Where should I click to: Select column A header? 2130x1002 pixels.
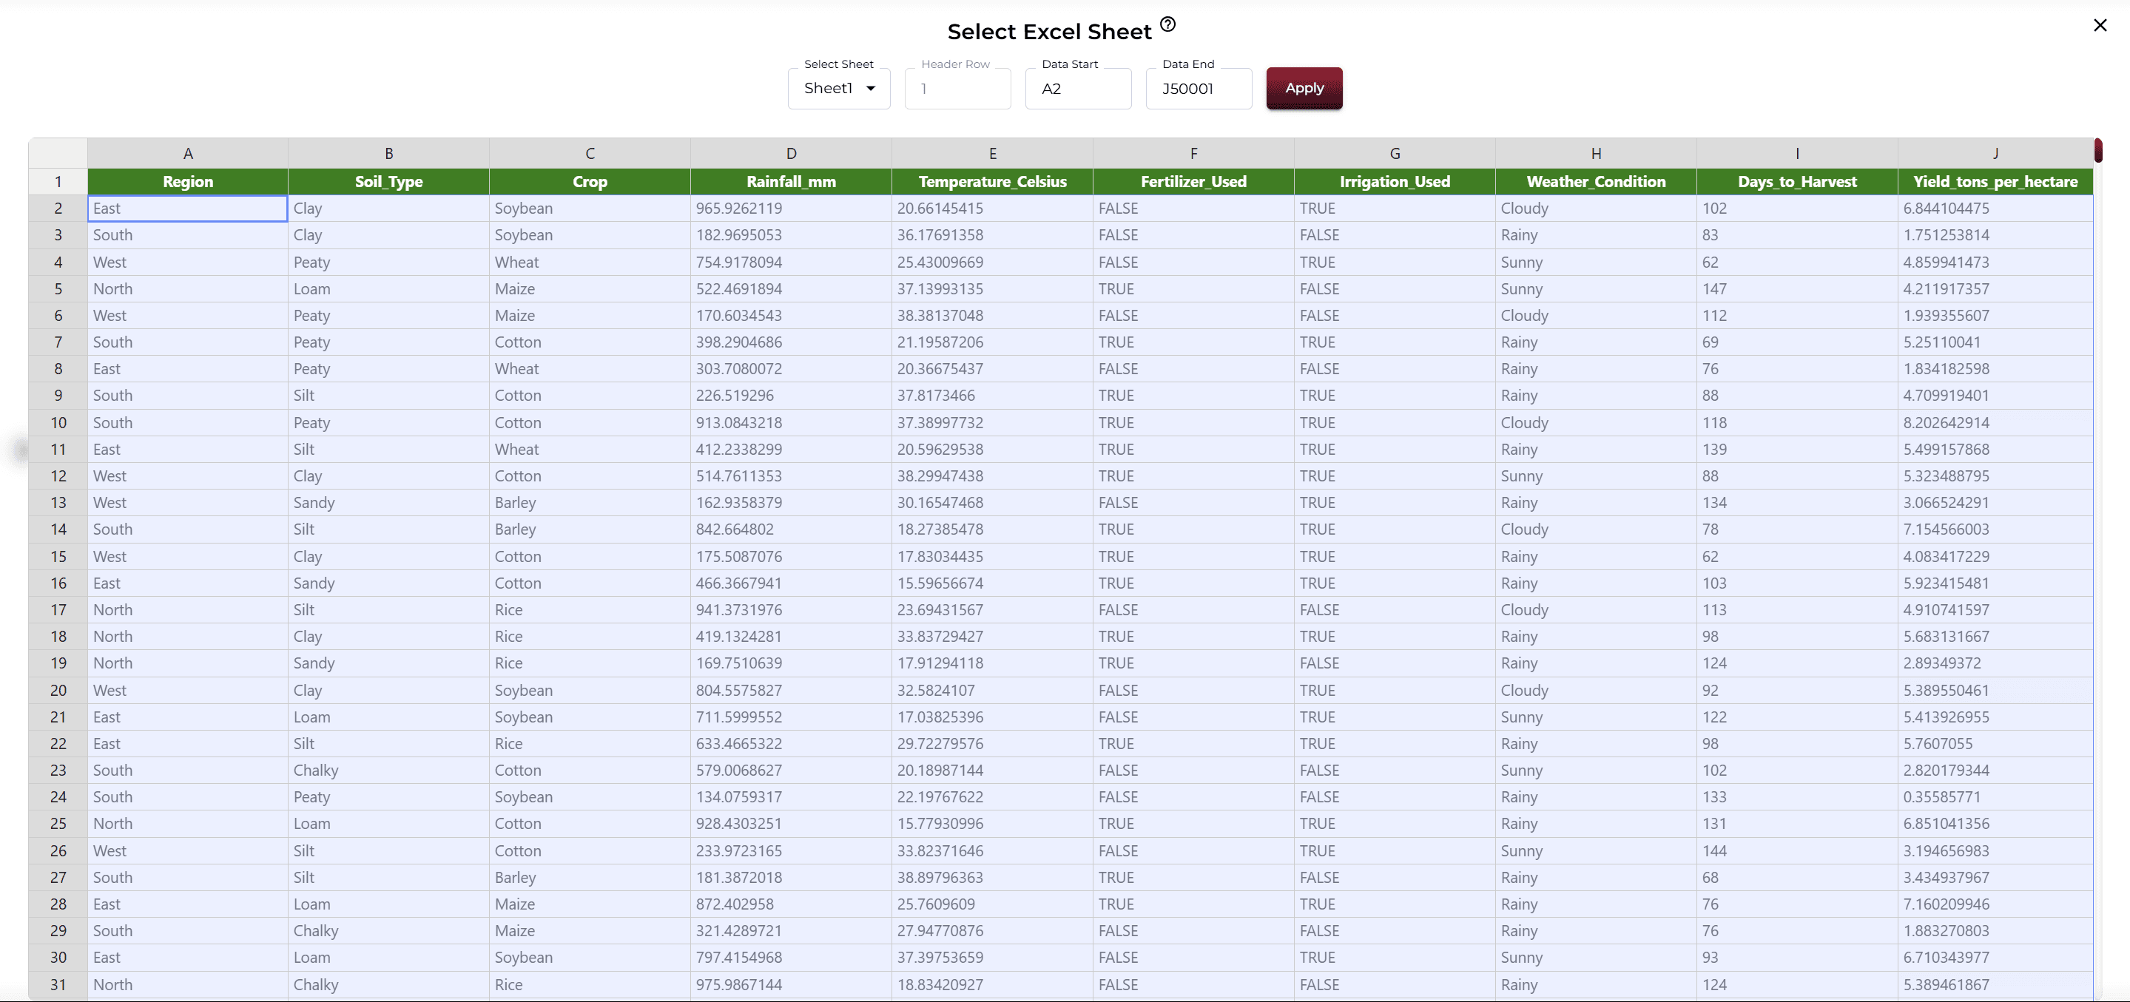[188, 153]
